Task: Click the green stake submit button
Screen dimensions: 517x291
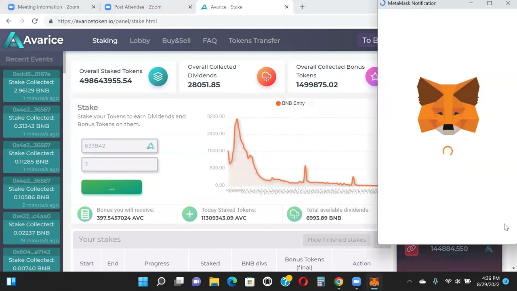Action: click(111, 187)
